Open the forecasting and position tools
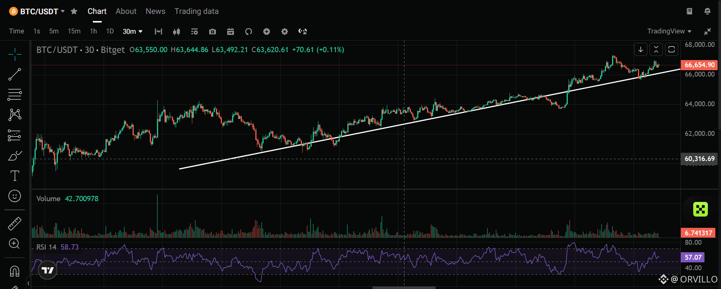Image resolution: width=721 pixels, height=289 pixels. point(15,135)
